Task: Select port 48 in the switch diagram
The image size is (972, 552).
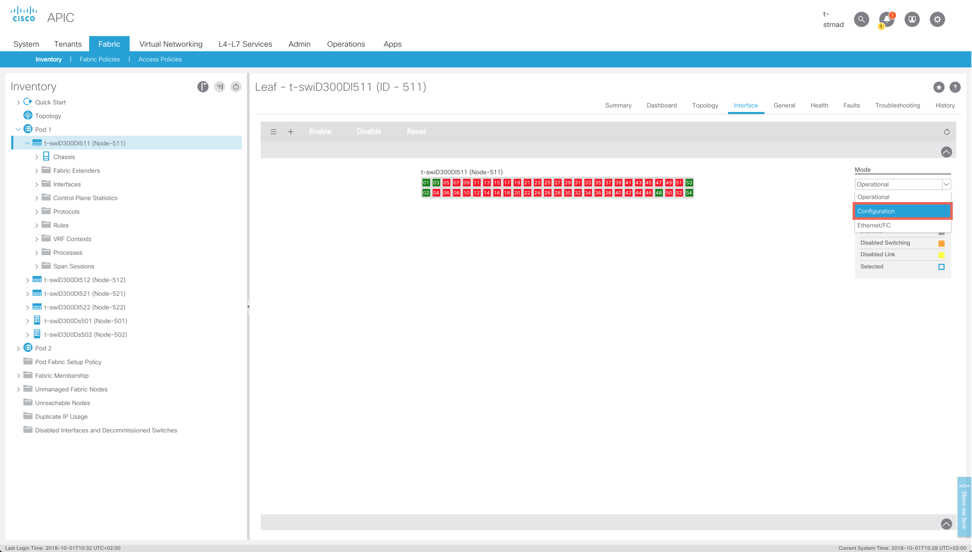Action: [659, 193]
